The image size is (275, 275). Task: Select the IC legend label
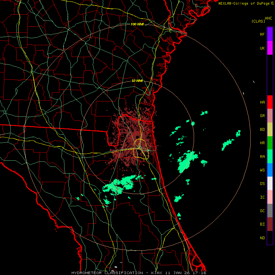coord(262,197)
